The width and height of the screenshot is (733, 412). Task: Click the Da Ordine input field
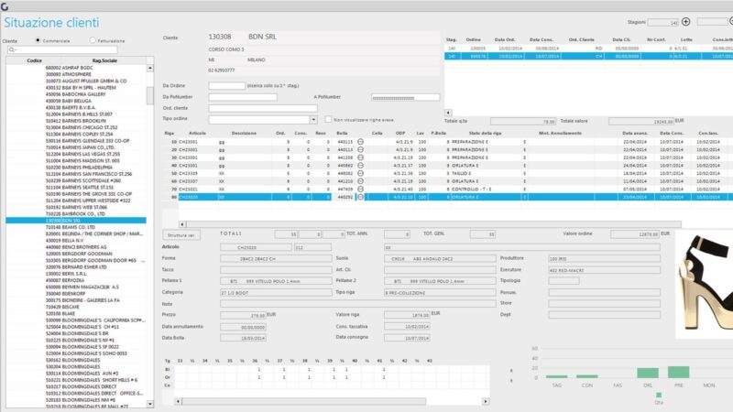(x=226, y=85)
